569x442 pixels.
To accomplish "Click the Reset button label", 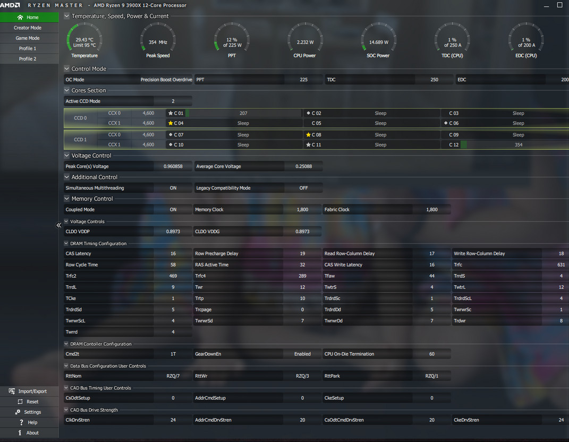I will pyautogui.click(x=32, y=402).
